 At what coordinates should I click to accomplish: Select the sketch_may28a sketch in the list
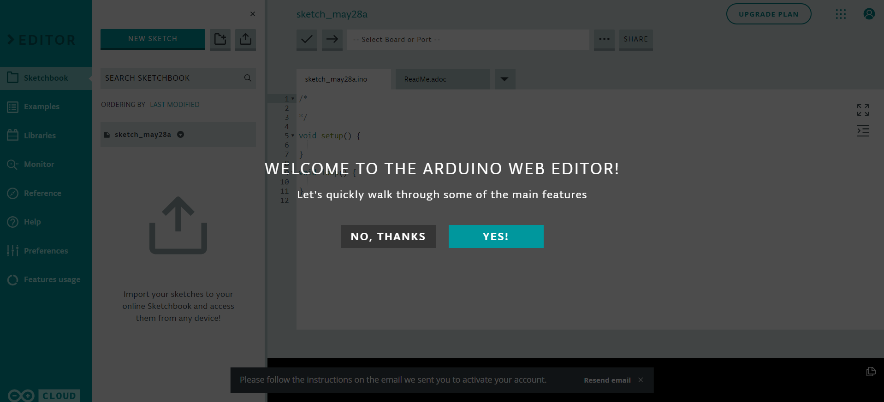click(178, 135)
